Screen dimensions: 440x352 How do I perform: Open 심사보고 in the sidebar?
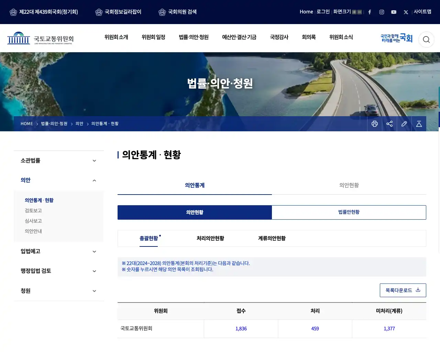(33, 221)
